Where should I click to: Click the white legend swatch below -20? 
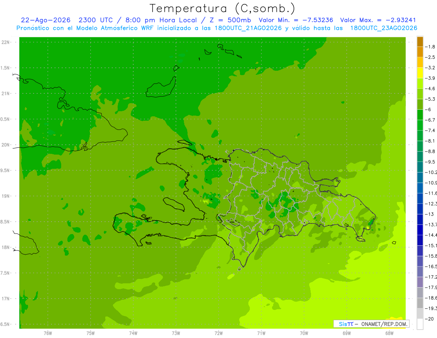click(x=420, y=324)
